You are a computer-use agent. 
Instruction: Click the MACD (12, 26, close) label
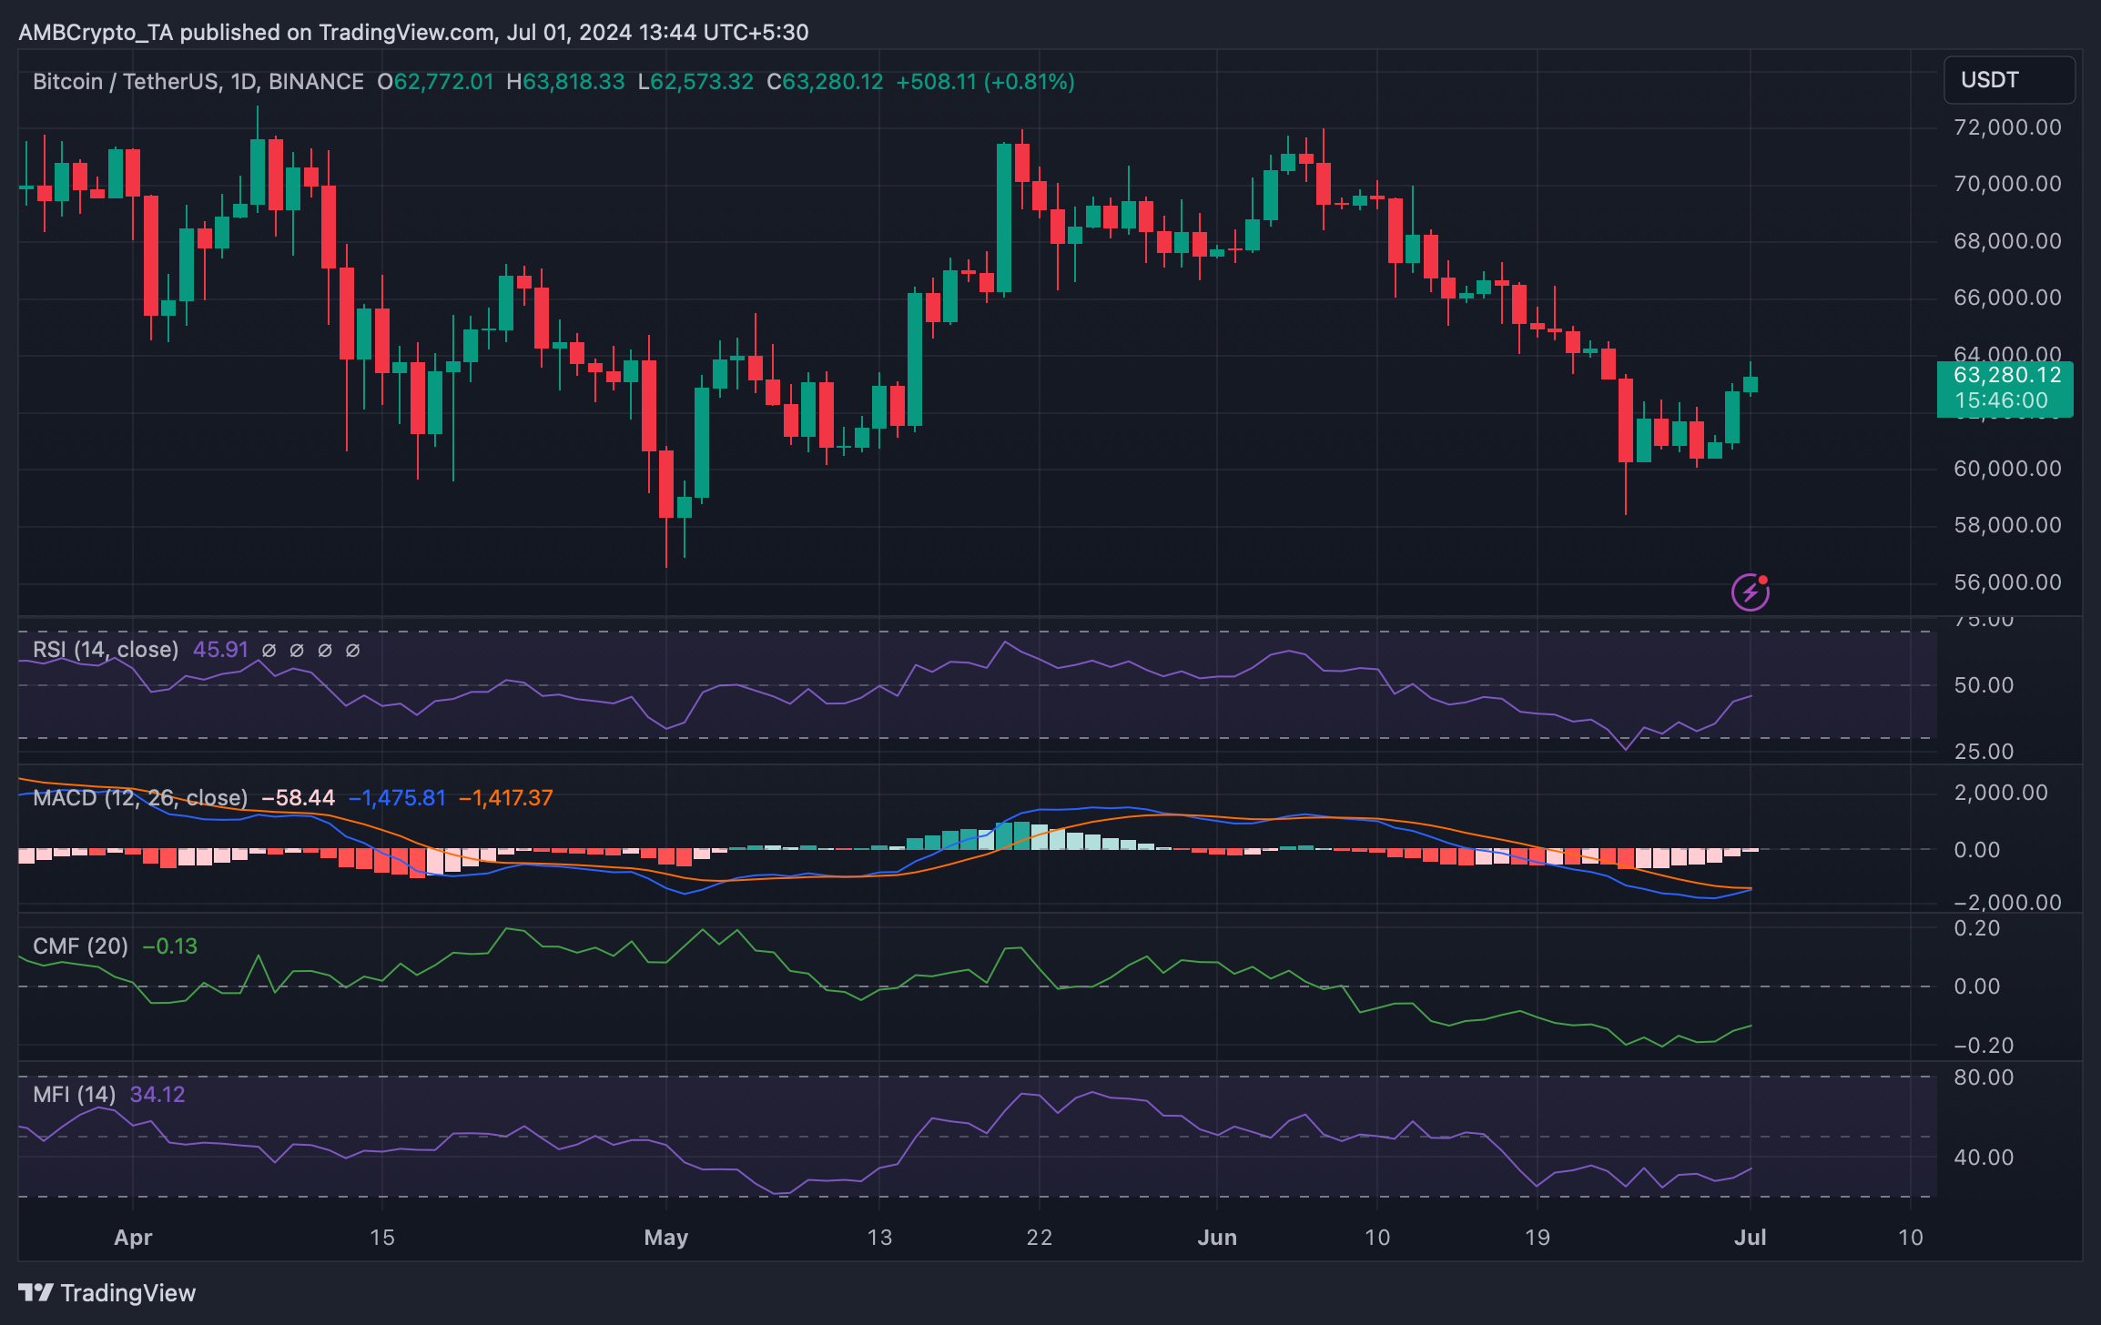[x=140, y=798]
